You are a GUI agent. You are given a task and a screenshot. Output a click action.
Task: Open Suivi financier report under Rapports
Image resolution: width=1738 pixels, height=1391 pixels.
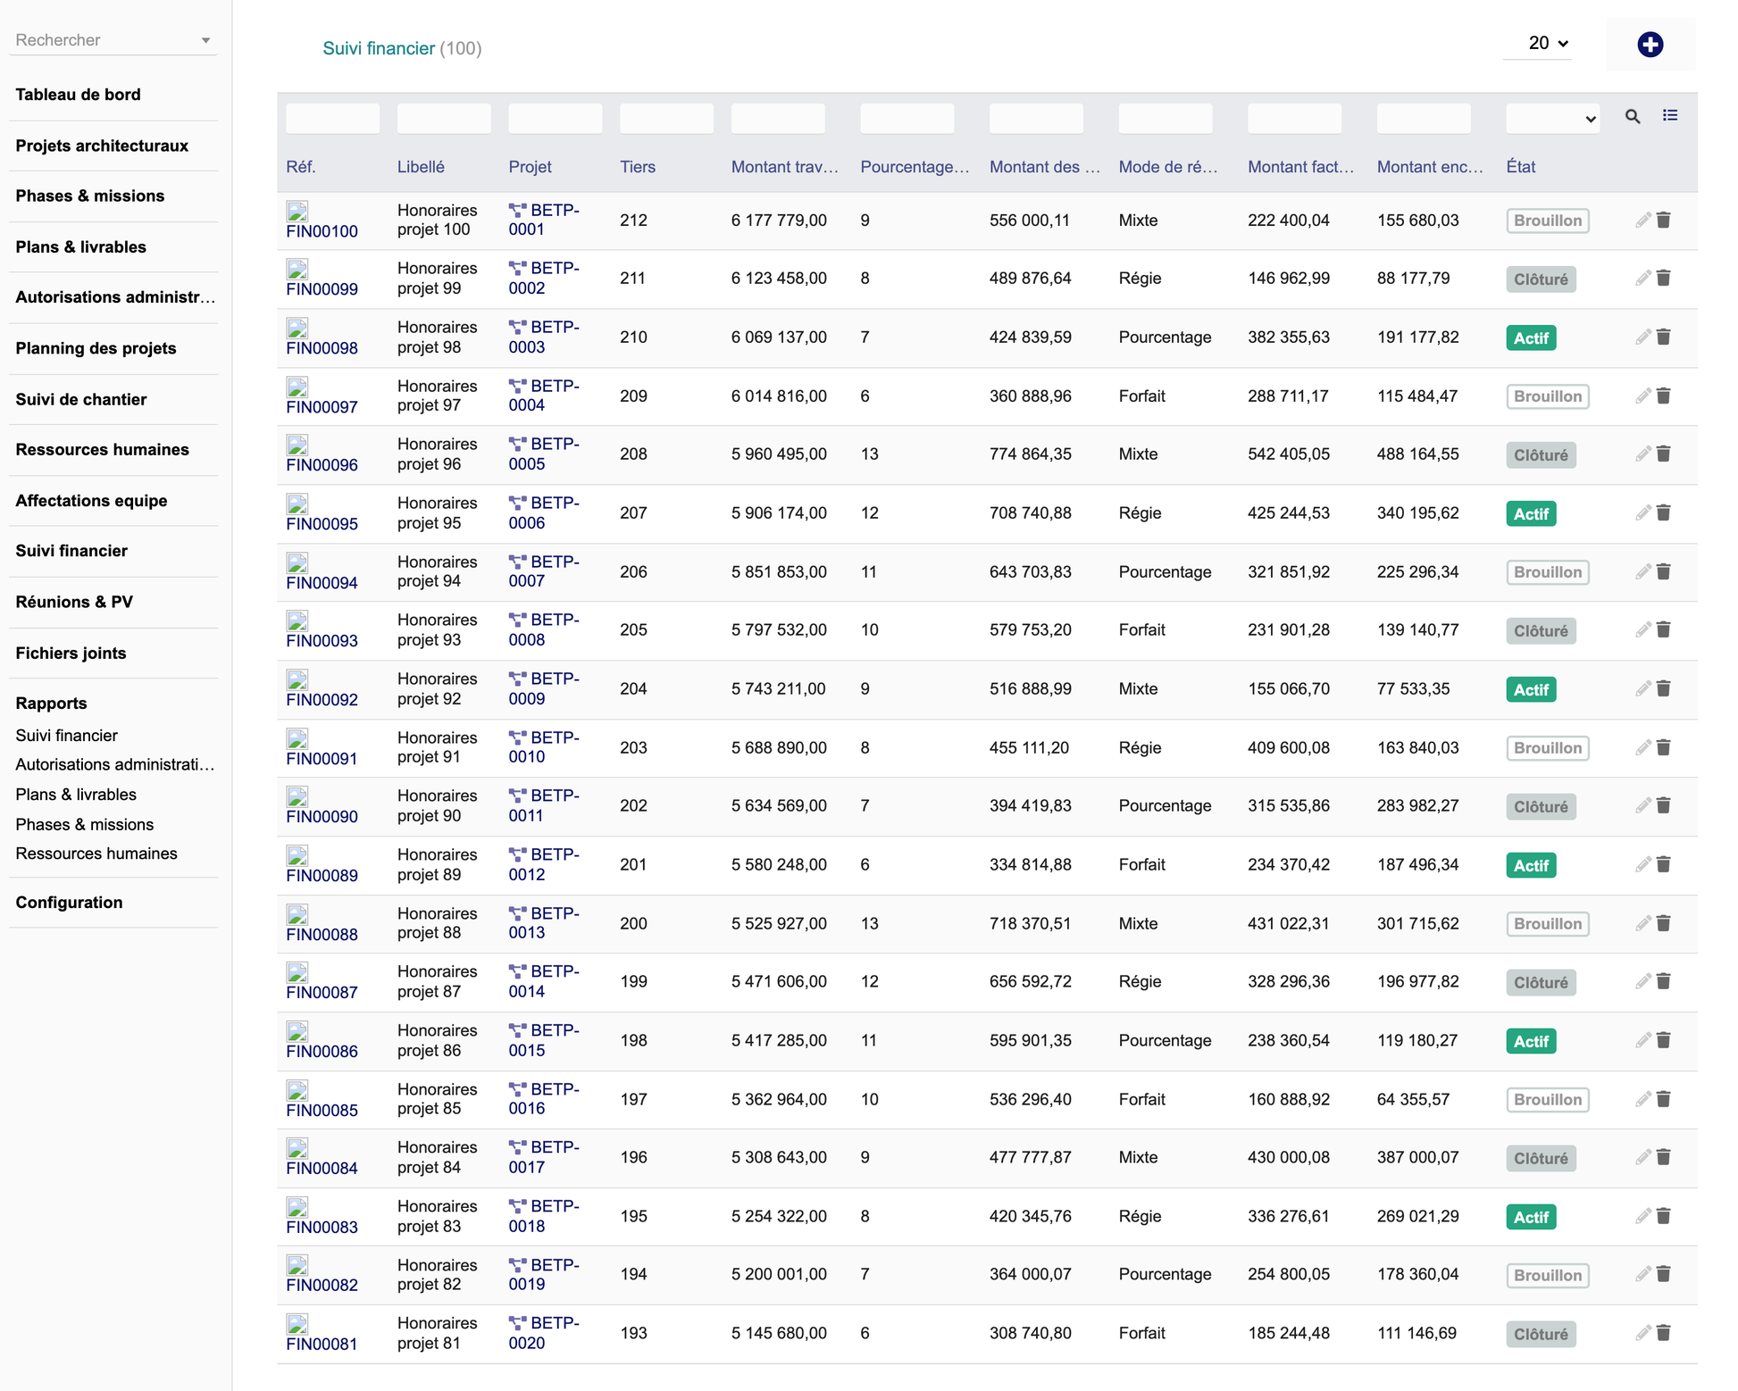point(66,736)
